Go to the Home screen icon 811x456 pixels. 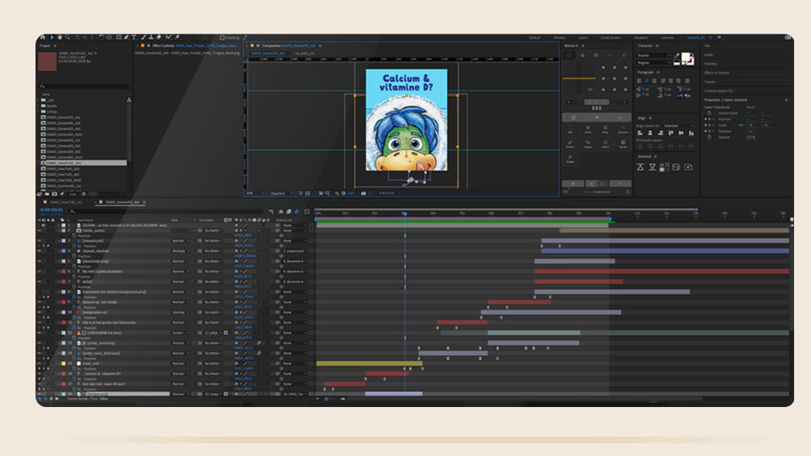43,38
